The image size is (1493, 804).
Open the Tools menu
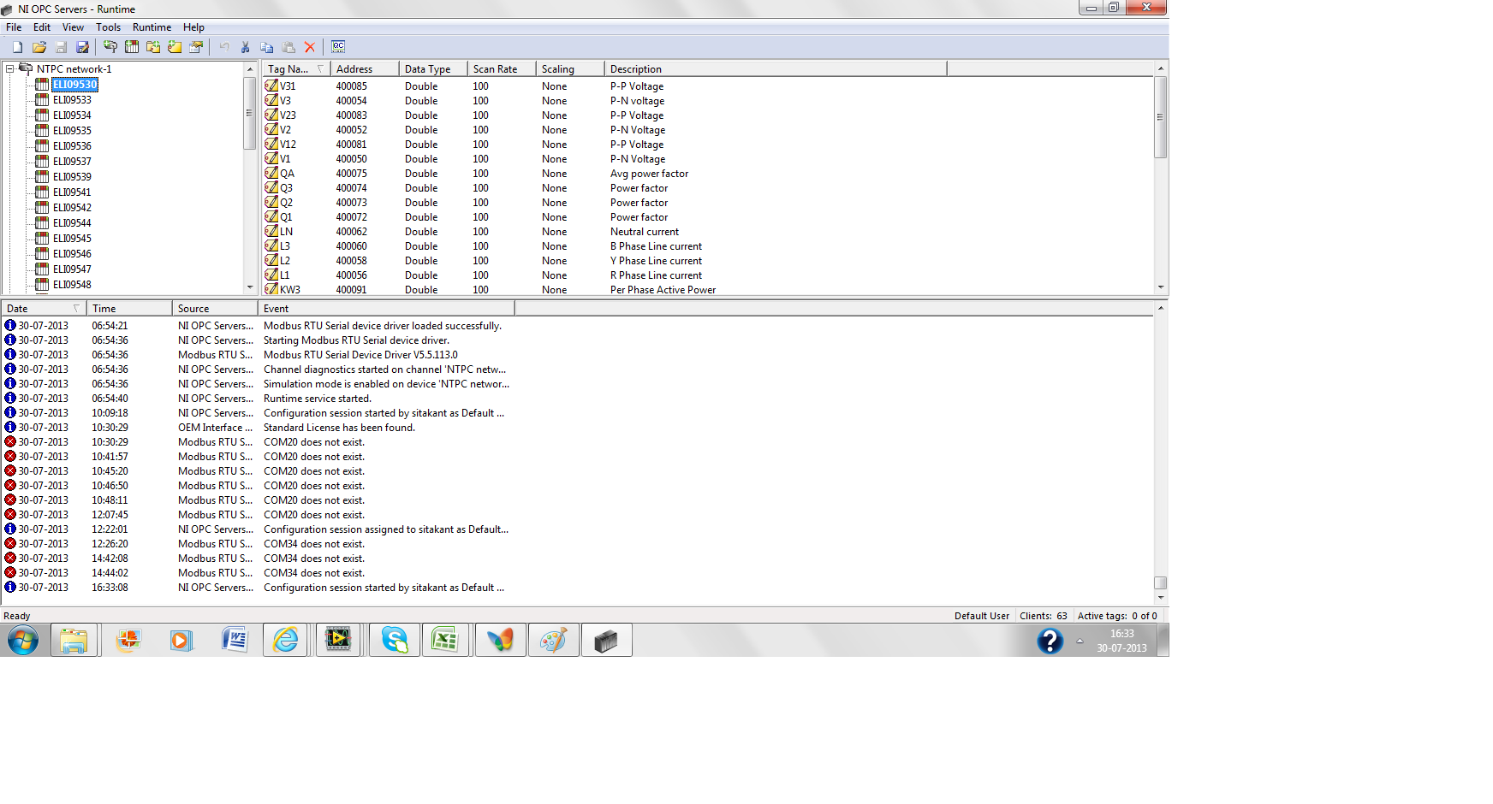tap(109, 27)
